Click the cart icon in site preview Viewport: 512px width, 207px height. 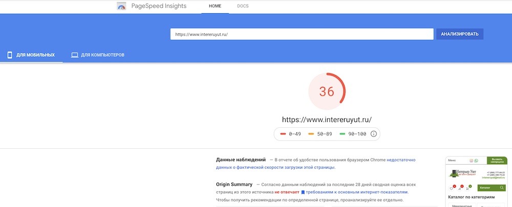coord(467,188)
